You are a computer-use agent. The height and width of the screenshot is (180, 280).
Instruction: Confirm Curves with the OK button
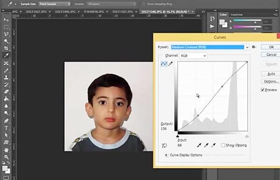(x=271, y=47)
